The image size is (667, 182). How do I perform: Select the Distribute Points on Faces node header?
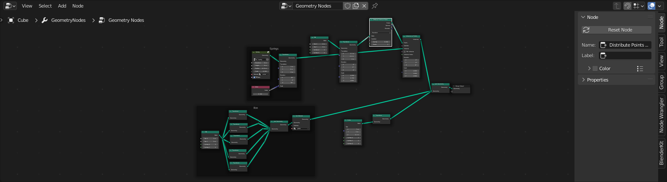(381, 19)
